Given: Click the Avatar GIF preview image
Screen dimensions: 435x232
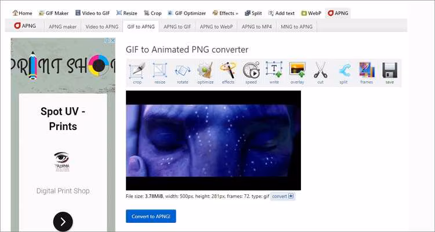Looking at the screenshot, I should click(213, 140).
